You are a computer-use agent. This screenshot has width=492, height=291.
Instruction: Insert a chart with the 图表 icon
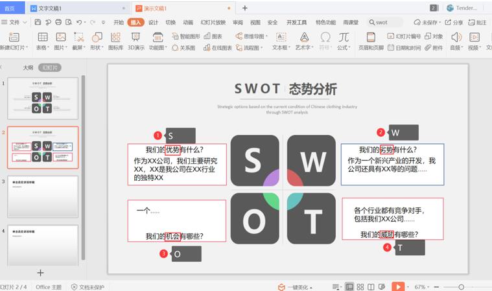click(213, 37)
